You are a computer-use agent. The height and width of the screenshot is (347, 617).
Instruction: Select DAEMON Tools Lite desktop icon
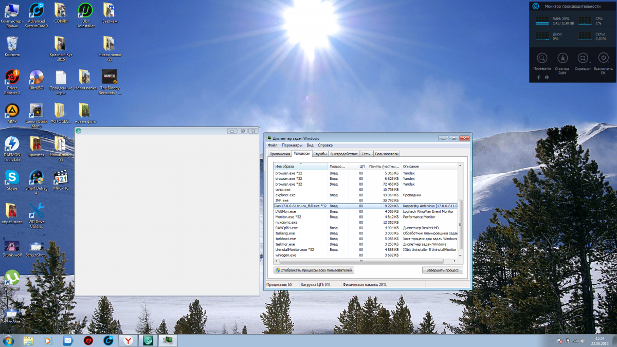[12, 145]
